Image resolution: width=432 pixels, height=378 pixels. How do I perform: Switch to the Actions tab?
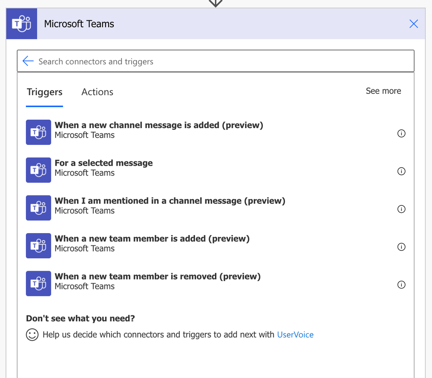click(97, 92)
